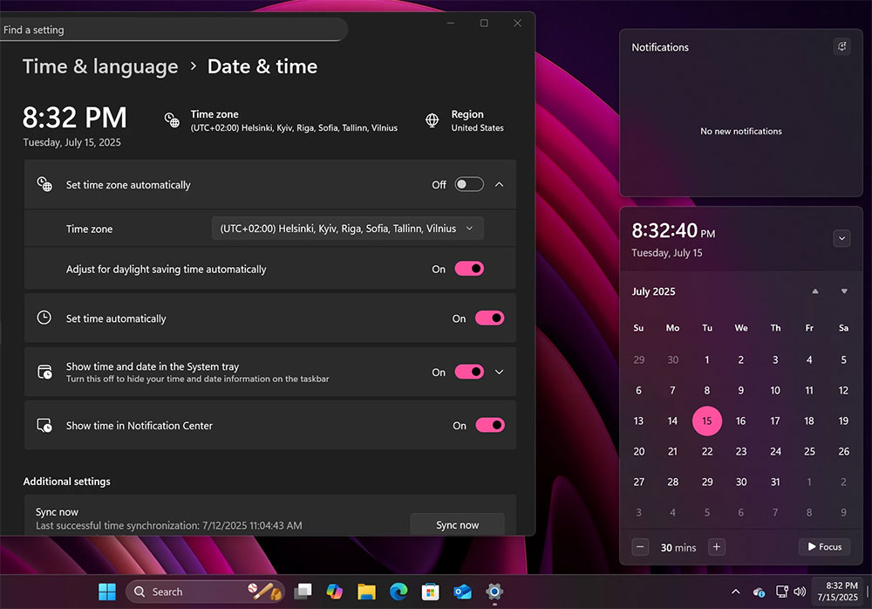872x609 pixels.
Task: Click the Find a setting search box
Action: [173, 30]
